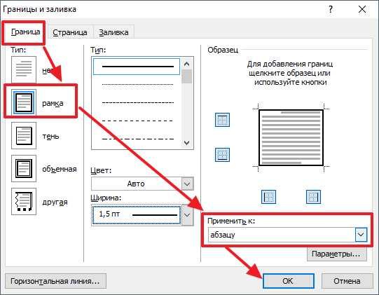379x295 pixels.
Task: Switch to the 'Заливка' tab
Action: coord(113,32)
